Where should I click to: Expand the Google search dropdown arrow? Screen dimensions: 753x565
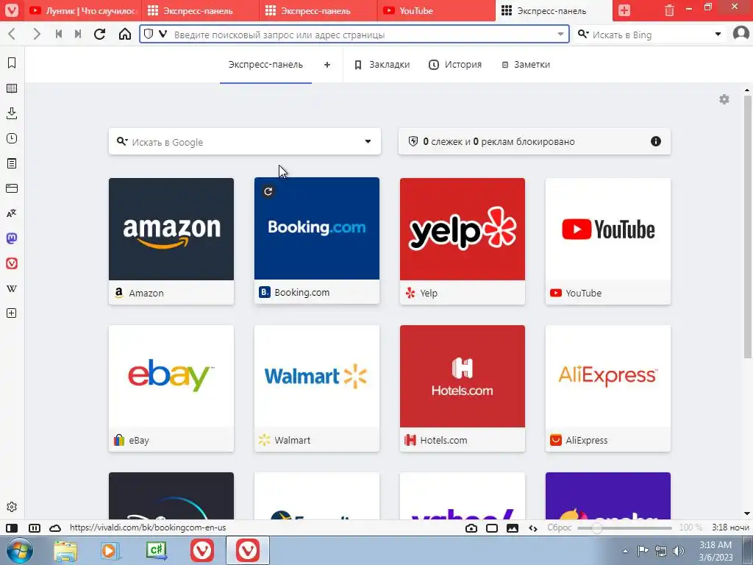(x=368, y=141)
